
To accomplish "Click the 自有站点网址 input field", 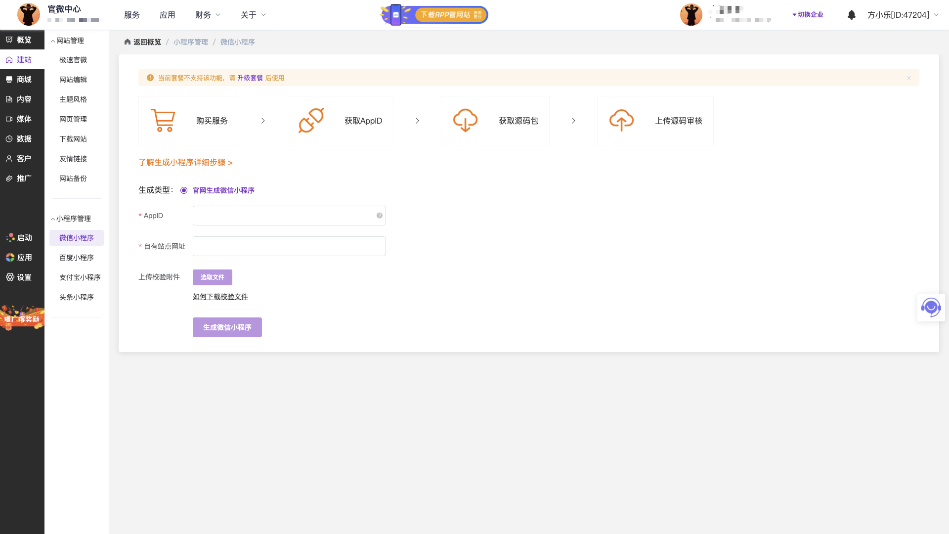I will [289, 246].
